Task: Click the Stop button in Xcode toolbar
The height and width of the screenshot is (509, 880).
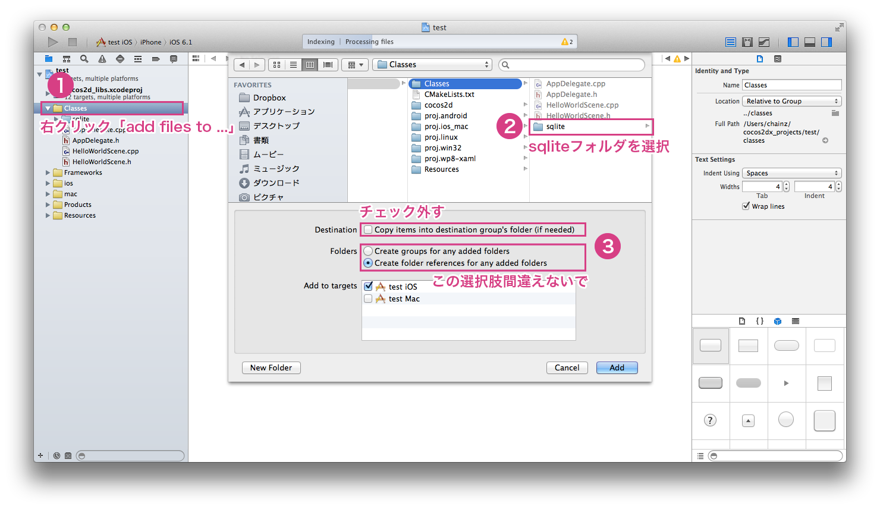Action: (x=73, y=42)
